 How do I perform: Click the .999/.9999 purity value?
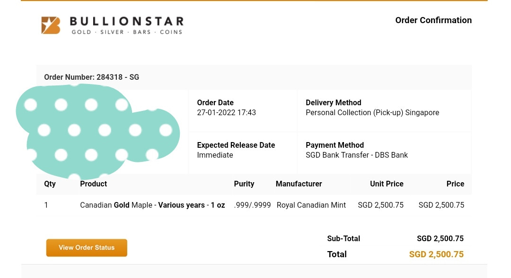click(x=252, y=205)
